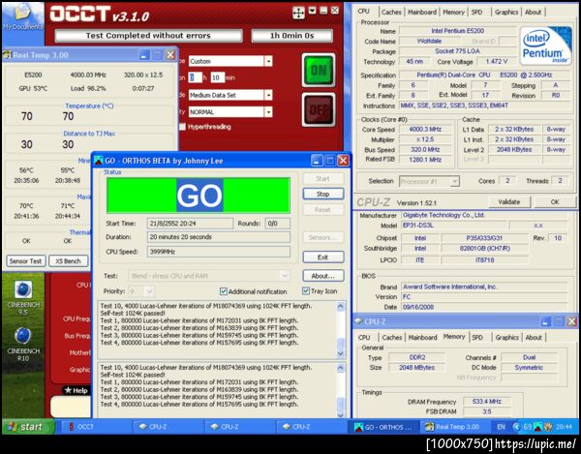
Task: Click the Intel Pentium logo in CPU-Z
Action: tap(545, 45)
